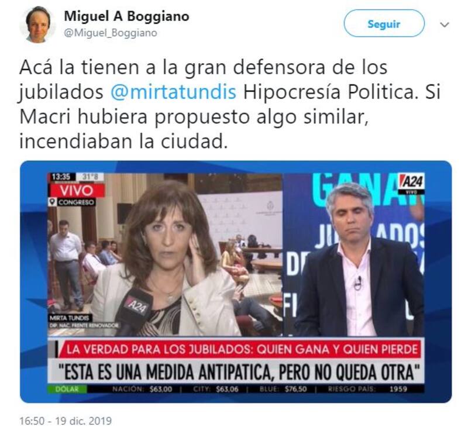Open the @Miguel_Boggiano handle link
This screenshot has width=468, height=427.
pos(111,33)
